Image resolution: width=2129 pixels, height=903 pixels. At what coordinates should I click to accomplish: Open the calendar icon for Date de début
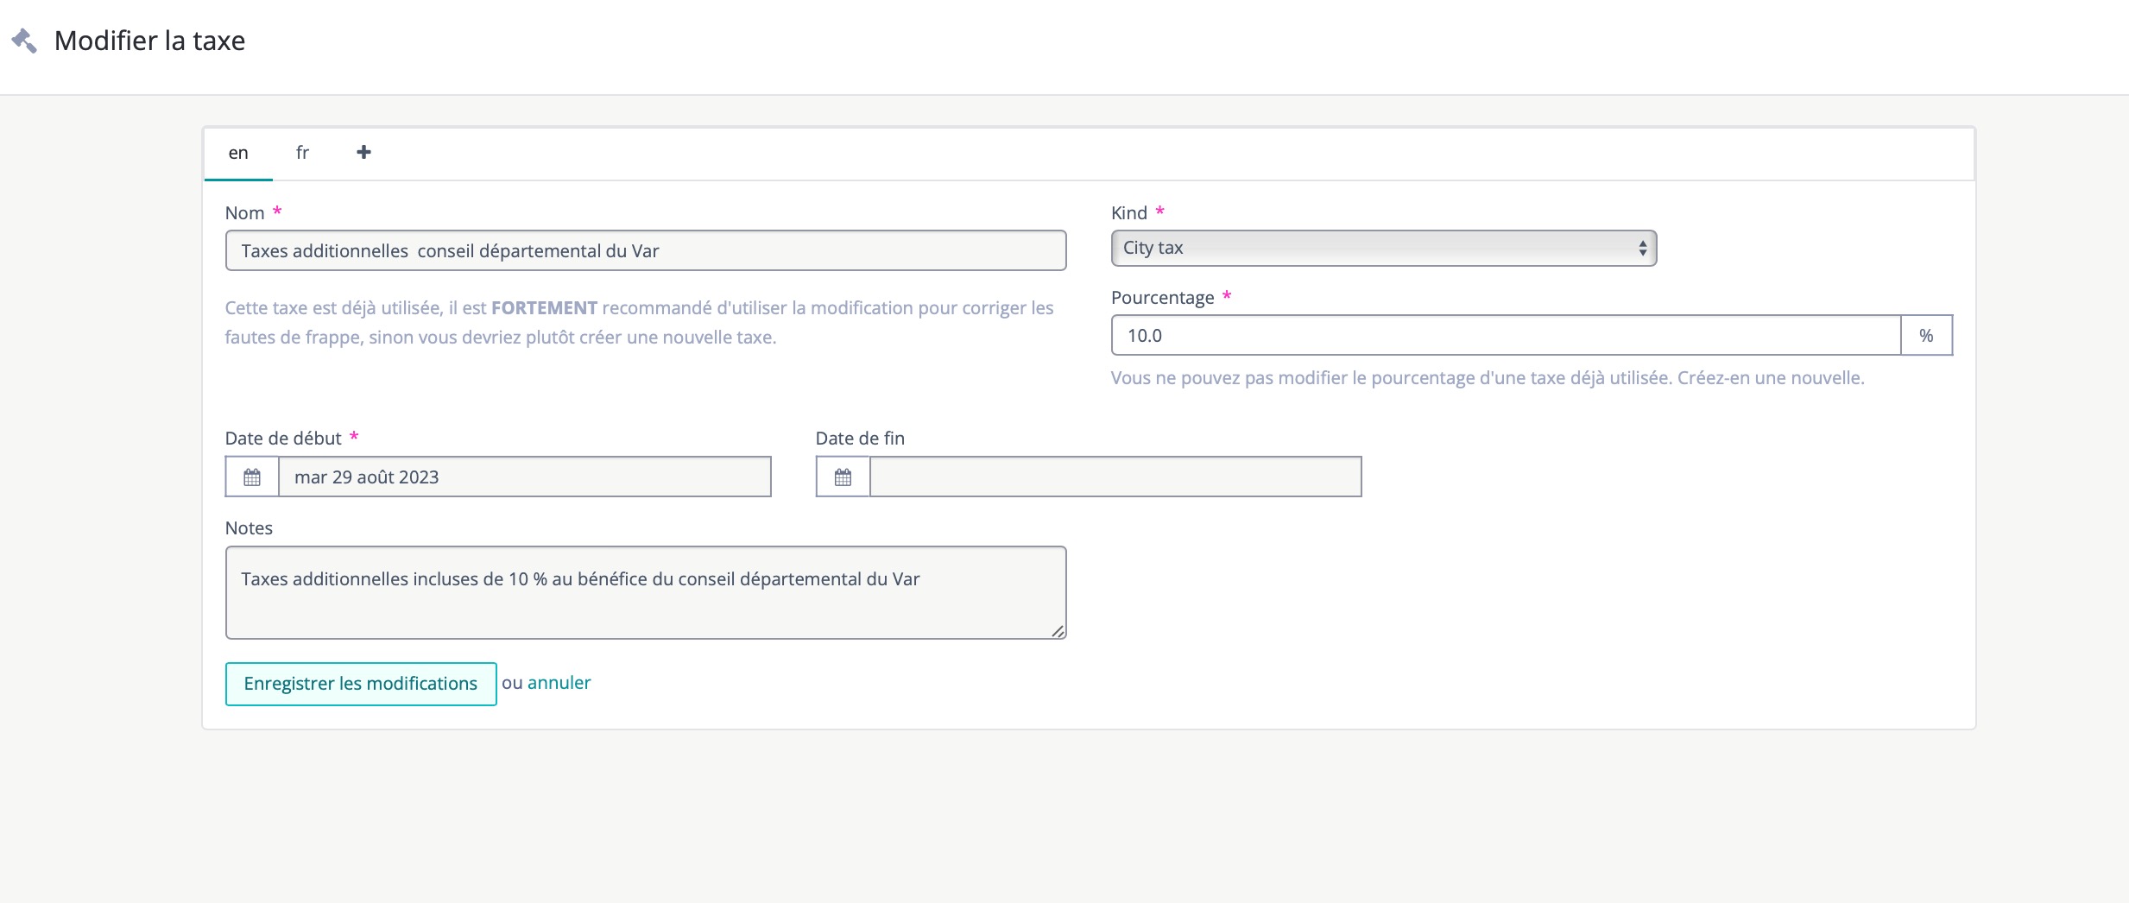(252, 477)
